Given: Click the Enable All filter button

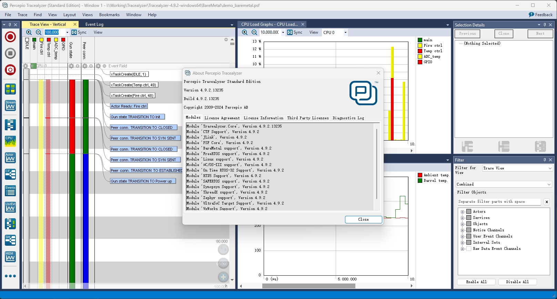Looking at the screenshot, I should (x=476, y=282).
